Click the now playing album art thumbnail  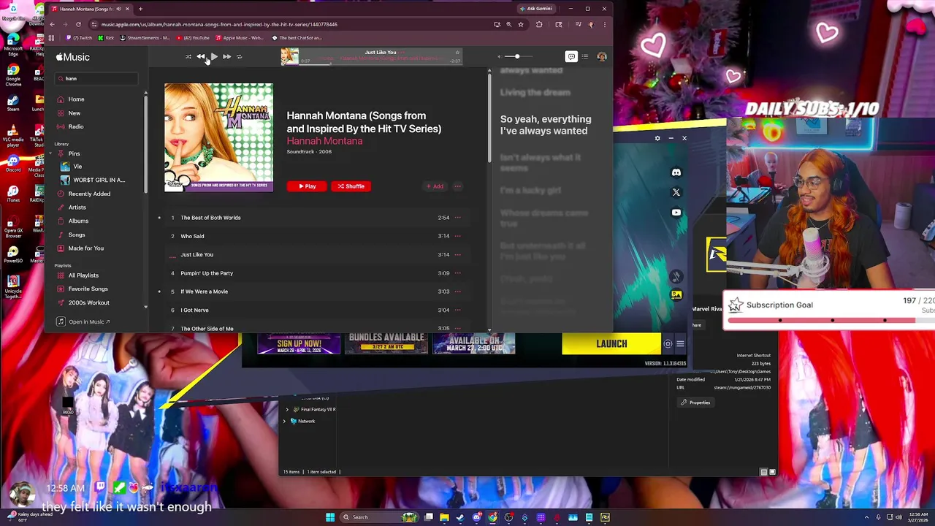pos(290,56)
